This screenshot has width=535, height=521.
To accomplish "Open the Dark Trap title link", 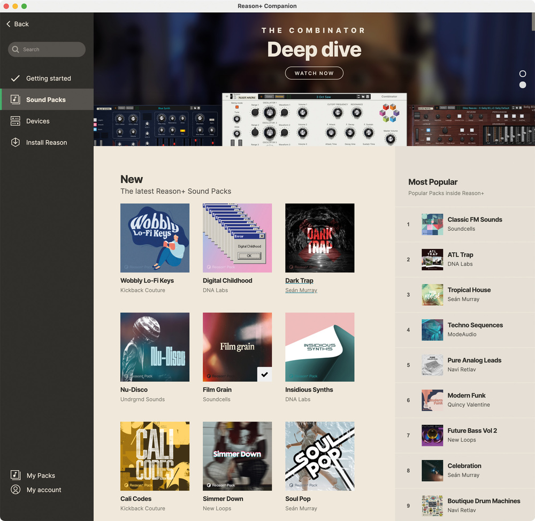I will coord(299,281).
